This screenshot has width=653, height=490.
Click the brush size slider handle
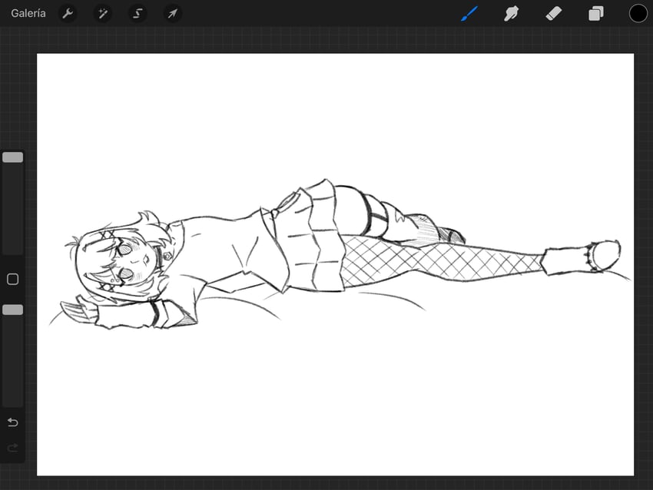[x=13, y=157]
